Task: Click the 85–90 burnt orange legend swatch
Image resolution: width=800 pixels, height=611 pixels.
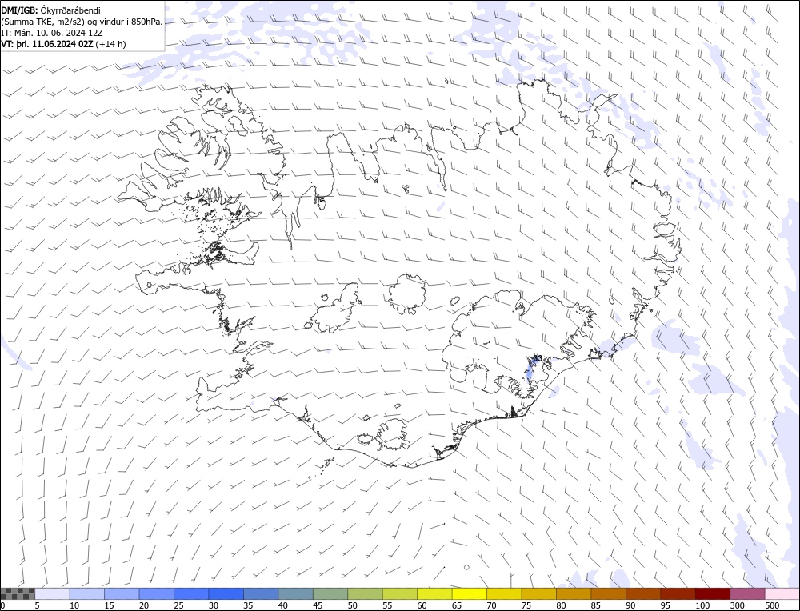Action: click(x=608, y=593)
